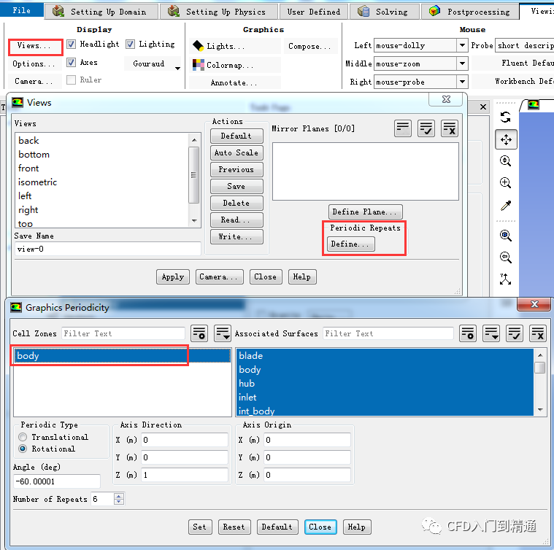Viewport: 554px width, 550px height.
Task: Switch to Setting Up Physics tab
Action: [x=219, y=11]
